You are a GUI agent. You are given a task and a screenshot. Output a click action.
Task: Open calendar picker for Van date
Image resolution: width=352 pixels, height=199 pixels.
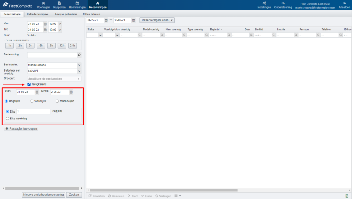click(45, 24)
